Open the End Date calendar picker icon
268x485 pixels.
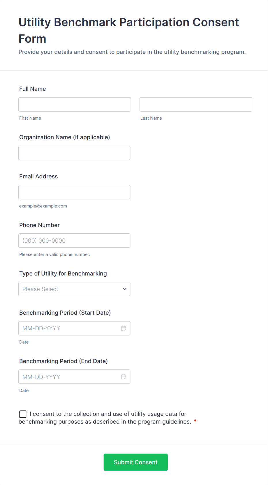pyautogui.click(x=124, y=377)
